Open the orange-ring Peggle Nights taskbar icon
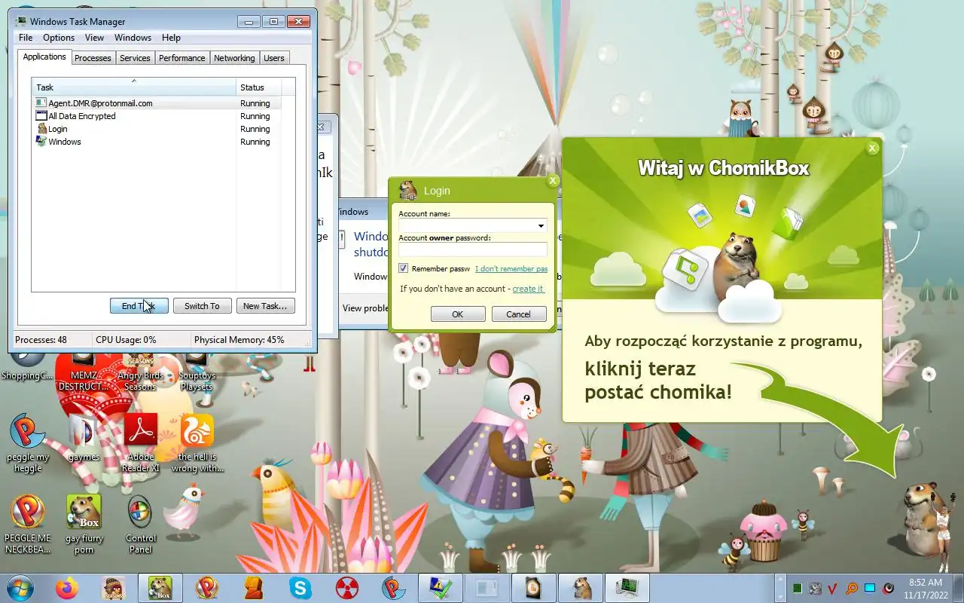 (x=207, y=587)
